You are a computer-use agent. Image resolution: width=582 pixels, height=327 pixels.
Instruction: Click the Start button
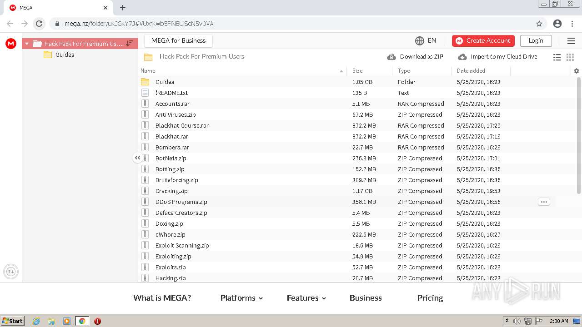click(13, 321)
